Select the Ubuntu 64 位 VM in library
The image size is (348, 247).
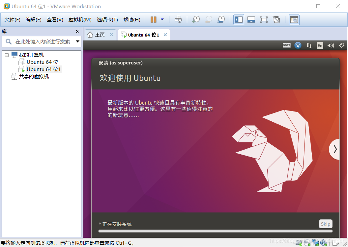click(x=43, y=62)
